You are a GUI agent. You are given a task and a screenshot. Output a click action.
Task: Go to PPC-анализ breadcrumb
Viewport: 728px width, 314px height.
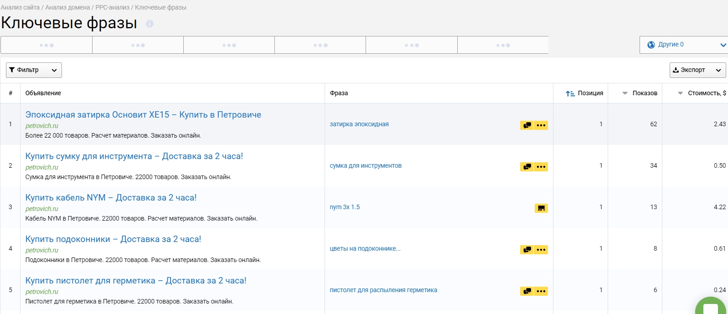click(113, 7)
